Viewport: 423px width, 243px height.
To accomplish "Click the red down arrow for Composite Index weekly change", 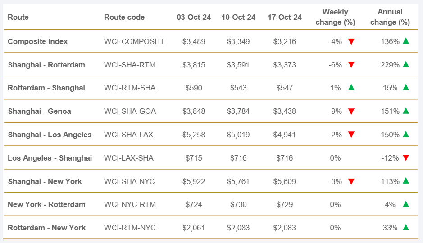I will click(351, 41).
